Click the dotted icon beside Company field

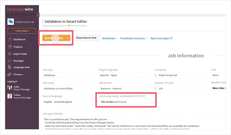pos(156,76)
